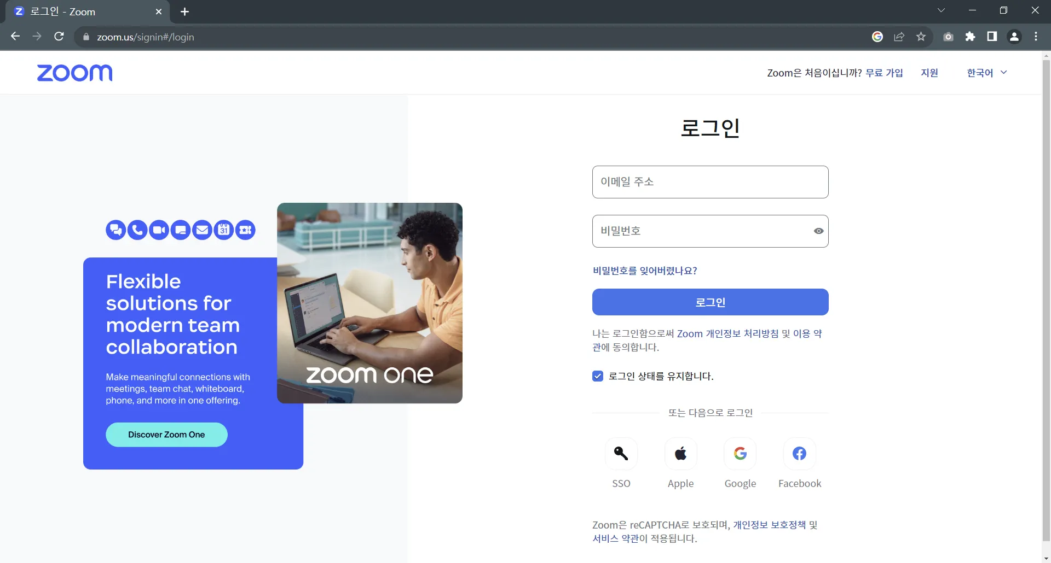1051x563 pixels.
Task: Click the browser forward arrow
Action: pyautogui.click(x=37, y=37)
